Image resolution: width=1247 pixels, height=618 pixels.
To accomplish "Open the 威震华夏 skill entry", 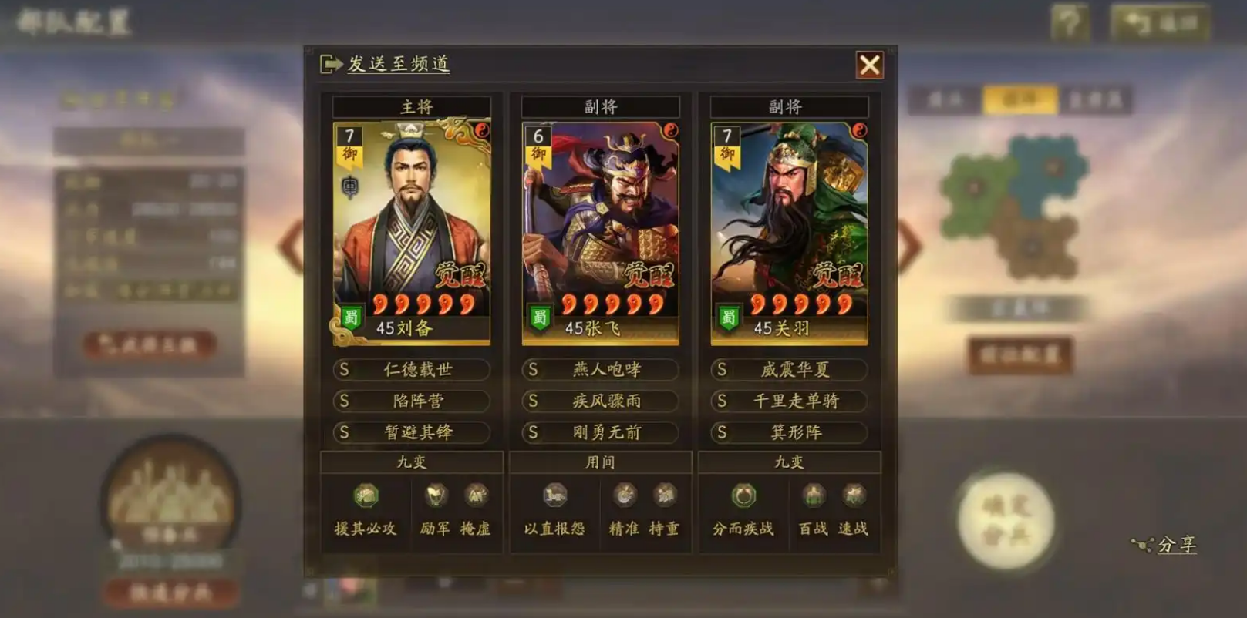I will tap(789, 370).
